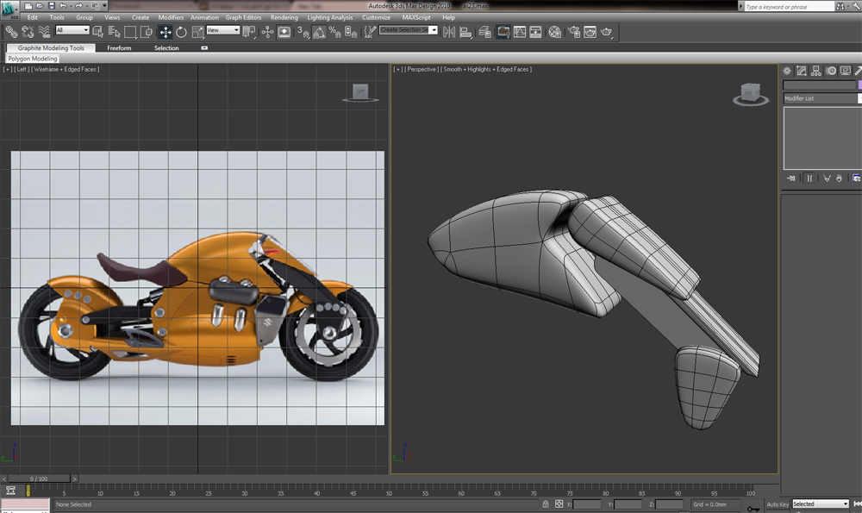862x513 pixels.
Task: Open the 'View' reference coordinate dropdown
Action: click(223, 30)
